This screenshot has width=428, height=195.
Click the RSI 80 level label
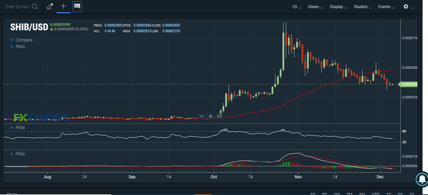coord(404,131)
